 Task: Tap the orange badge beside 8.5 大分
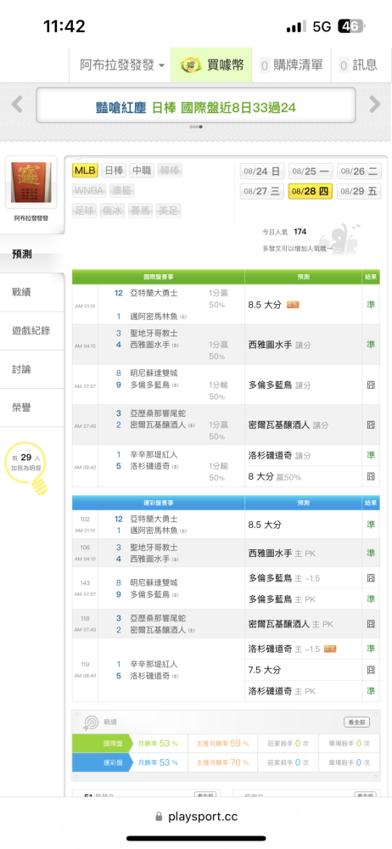pos(293,305)
